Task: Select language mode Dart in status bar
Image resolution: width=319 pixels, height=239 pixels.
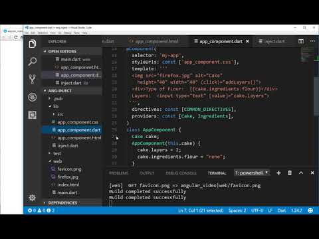Action: pos(282,210)
